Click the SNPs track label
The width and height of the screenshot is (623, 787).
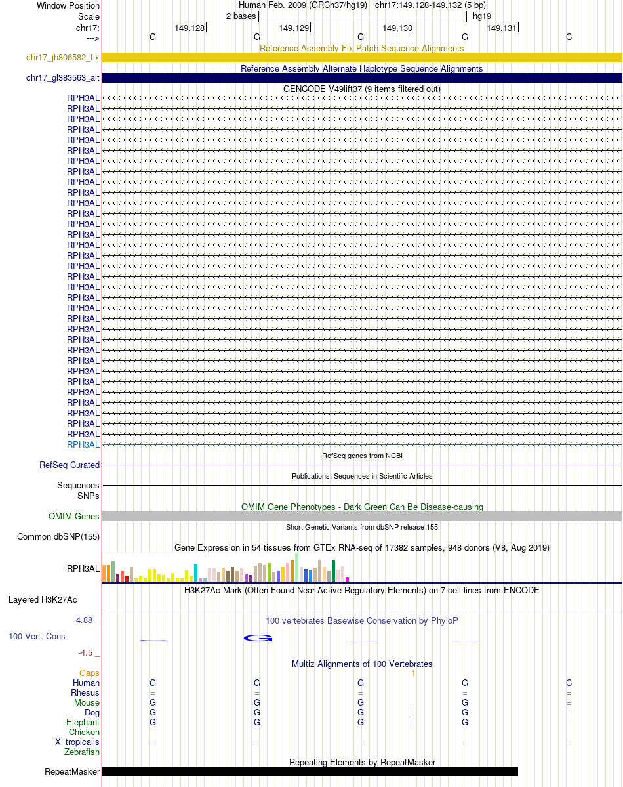(89, 496)
